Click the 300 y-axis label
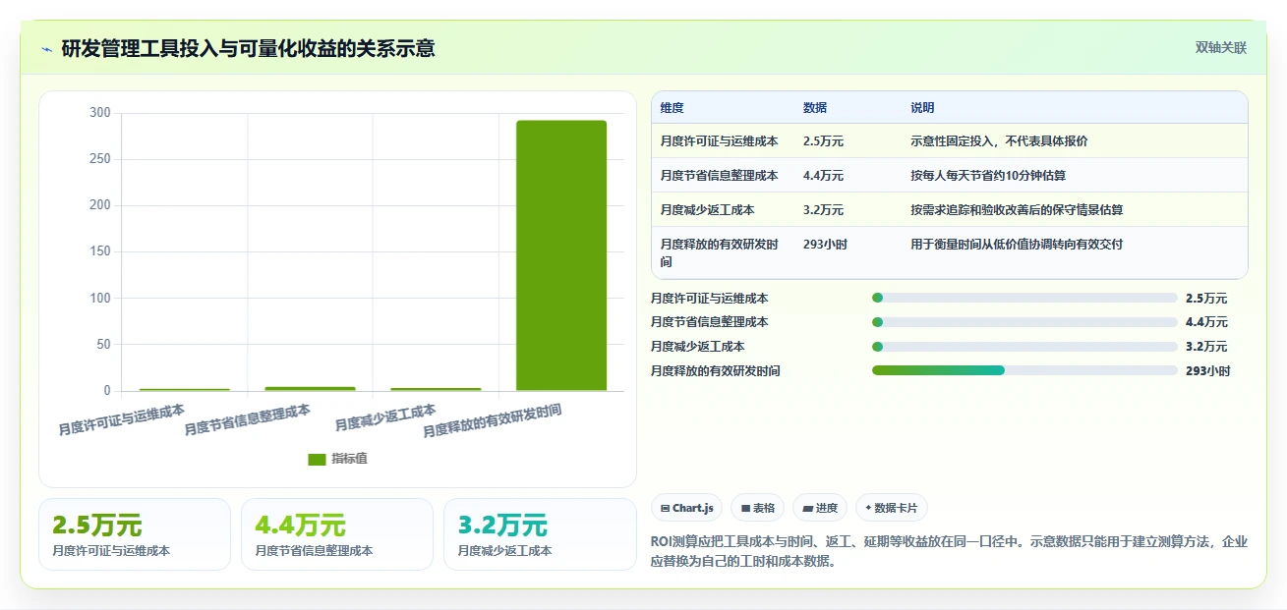Viewport: 1287px width, 610px height. point(100,113)
